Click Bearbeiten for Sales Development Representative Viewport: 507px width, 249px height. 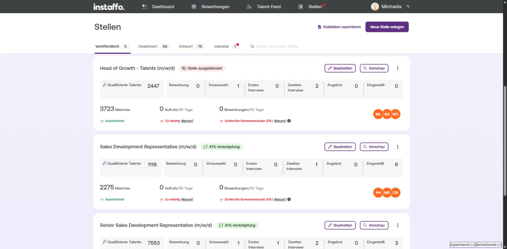340,147
